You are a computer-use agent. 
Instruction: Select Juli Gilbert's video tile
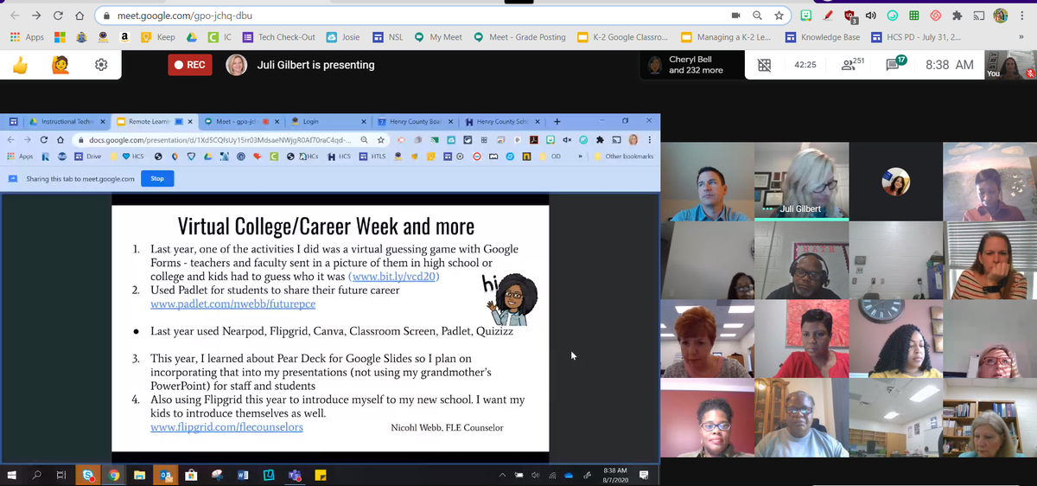[801, 182]
